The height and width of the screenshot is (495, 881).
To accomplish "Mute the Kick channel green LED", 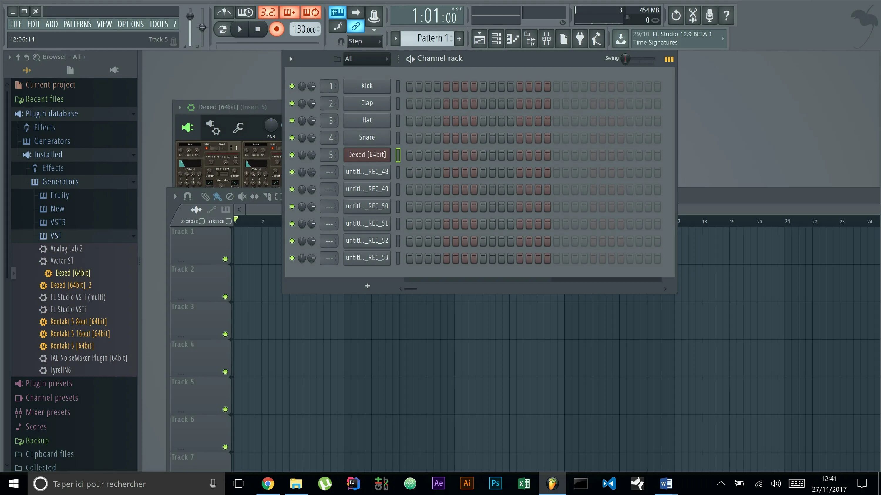I will [x=292, y=86].
